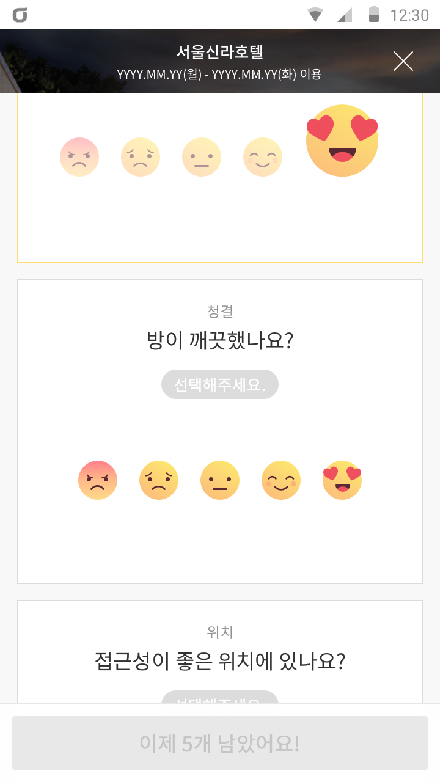440x782 pixels.
Task: Select angry face in top rating row
Action: point(79,157)
